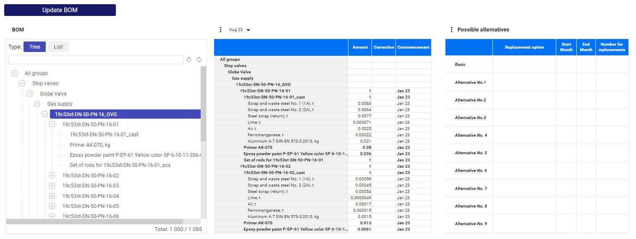Click the Amount column header
The height and width of the screenshot is (239, 636).
[x=360, y=47]
